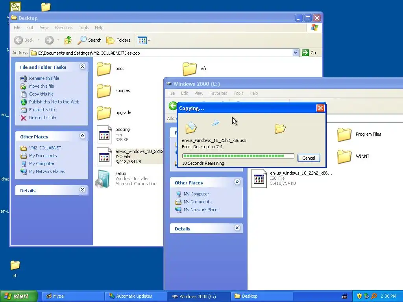
Task: Open View menu in Desktop window
Action: pos(44,28)
